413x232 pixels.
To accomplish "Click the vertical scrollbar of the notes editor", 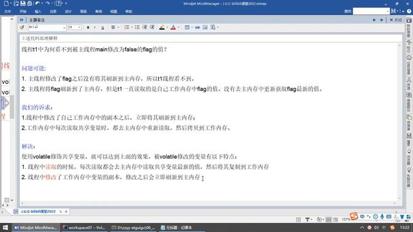I will click(399, 121).
